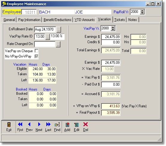This screenshot has width=166, height=146.
Task: Open the Benefit/Deductions tab
Action: pyautogui.click(x=57, y=20)
